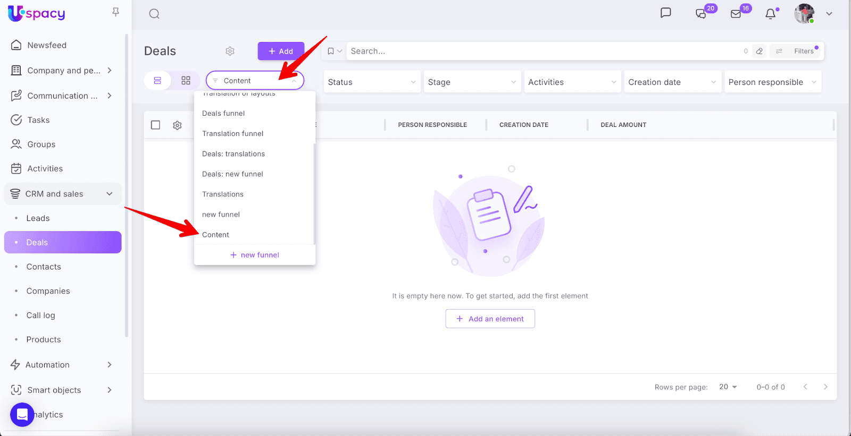Open notifications bell icon
The image size is (851, 436).
point(770,14)
